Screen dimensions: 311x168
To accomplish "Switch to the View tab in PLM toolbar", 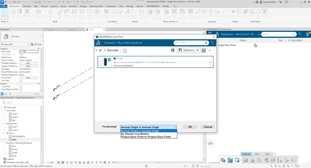I will click(x=257, y=154).
